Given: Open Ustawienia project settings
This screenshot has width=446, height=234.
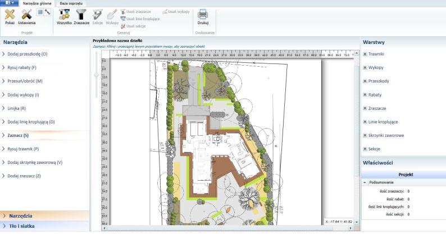Looking at the screenshot, I should click(x=27, y=17).
